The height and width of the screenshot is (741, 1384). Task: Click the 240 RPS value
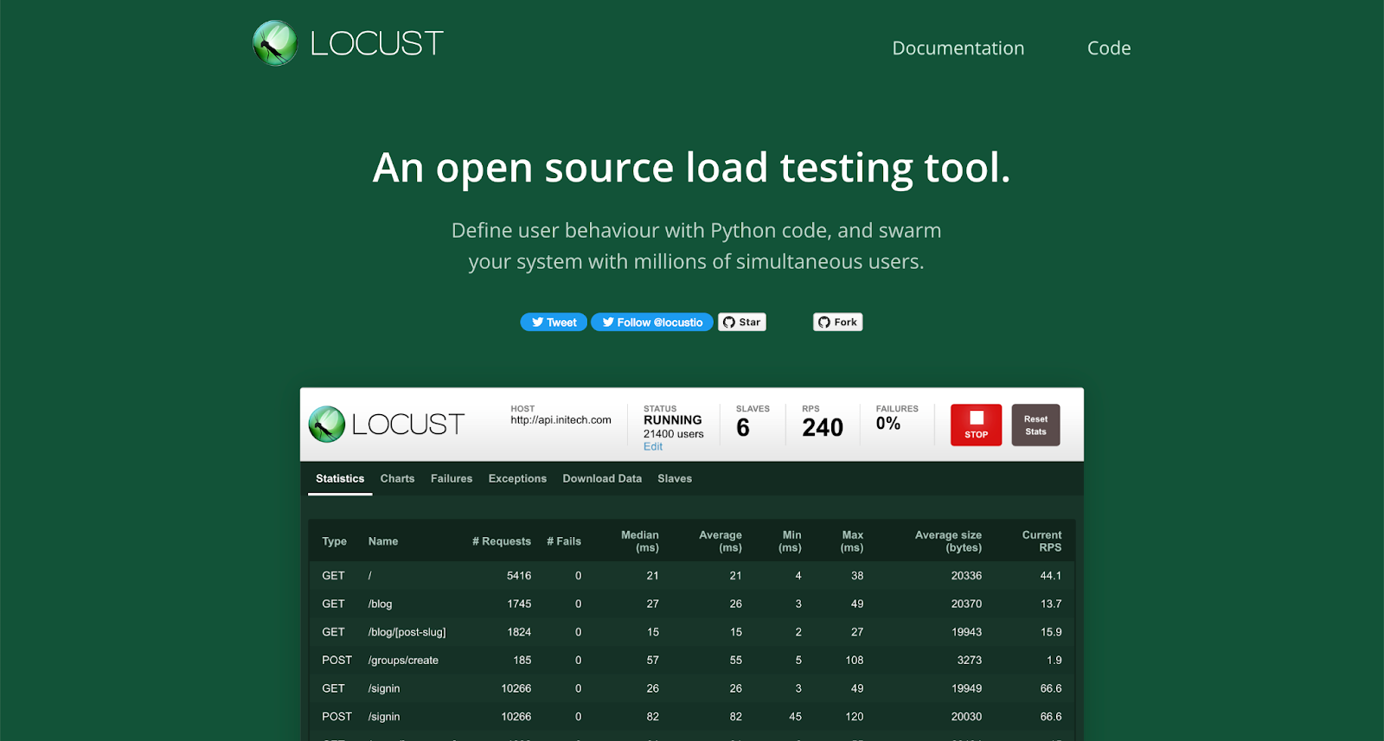(x=823, y=427)
